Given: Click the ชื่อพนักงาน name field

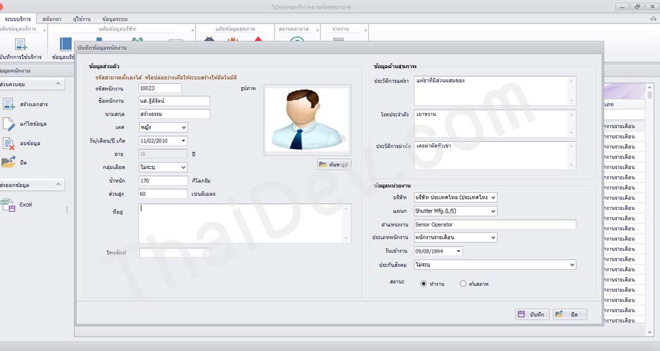Looking at the screenshot, I should coord(174,101).
